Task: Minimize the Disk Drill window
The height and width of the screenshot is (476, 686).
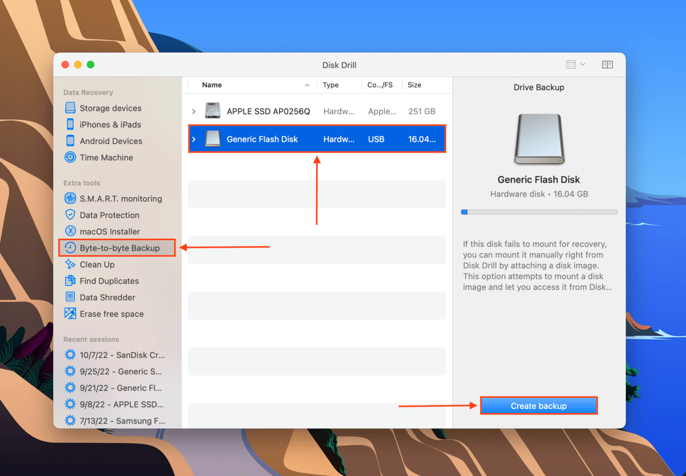Action: click(78, 65)
